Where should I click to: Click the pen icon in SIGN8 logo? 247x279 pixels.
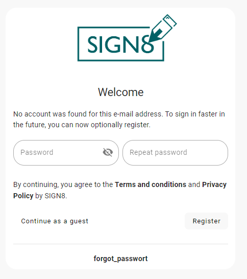point(163,29)
